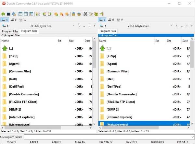Open network \\ button in left panel

click(23, 20)
